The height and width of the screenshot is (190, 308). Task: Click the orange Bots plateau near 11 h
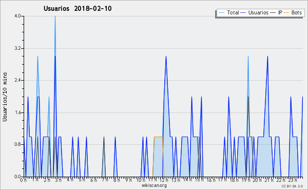tap(158, 137)
